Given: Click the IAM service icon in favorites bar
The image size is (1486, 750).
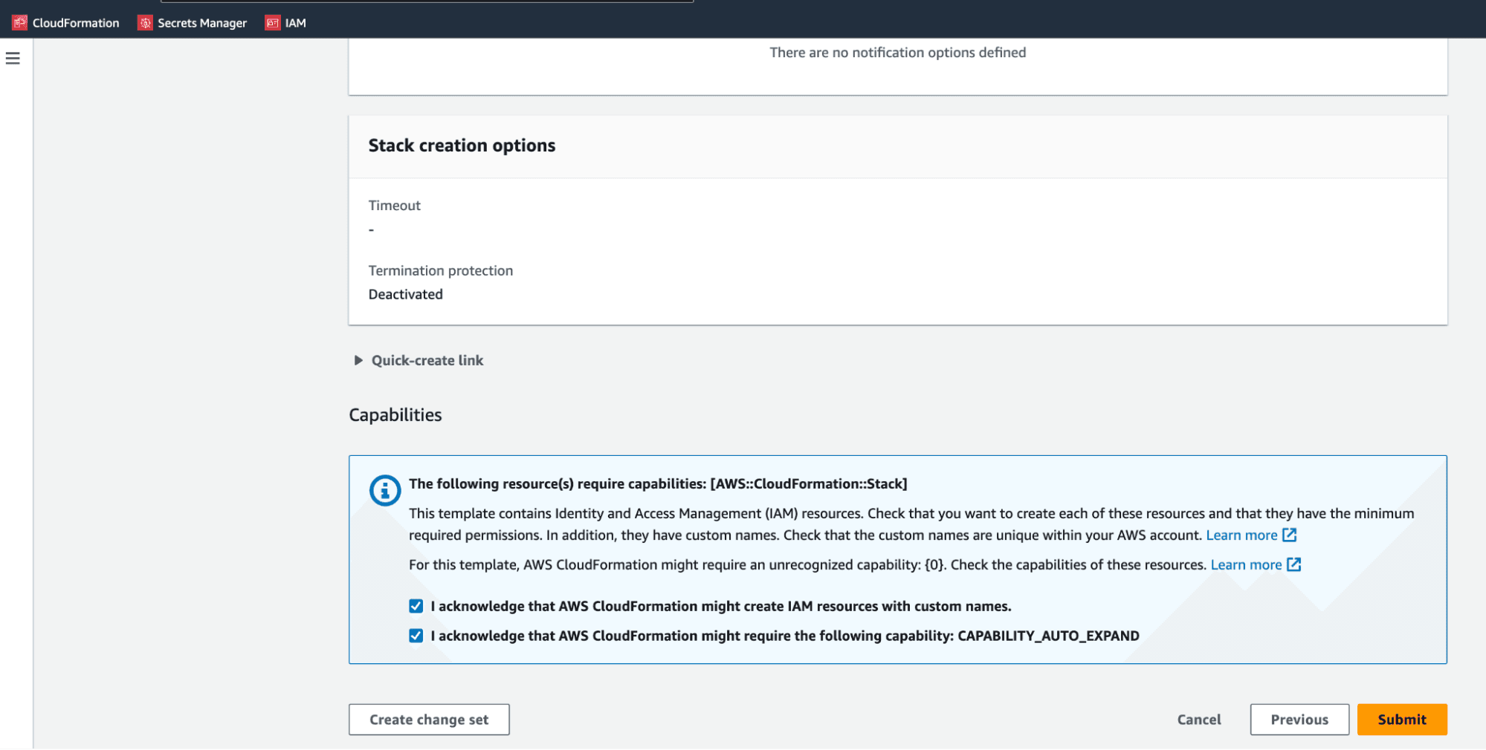Looking at the screenshot, I should (x=273, y=22).
